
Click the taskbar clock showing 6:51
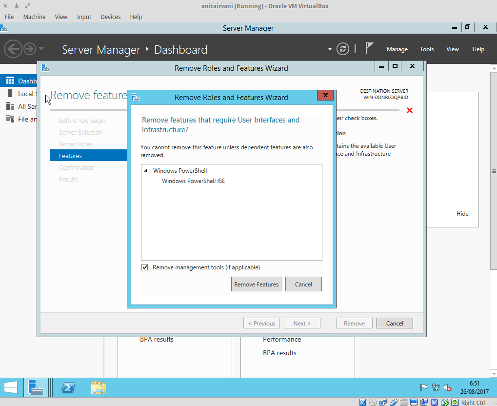[x=475, y=387]
